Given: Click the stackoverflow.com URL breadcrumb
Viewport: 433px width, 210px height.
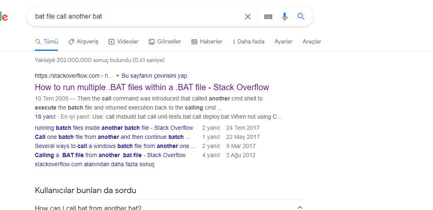Looking at the screenshot, I should coord(74,76).
